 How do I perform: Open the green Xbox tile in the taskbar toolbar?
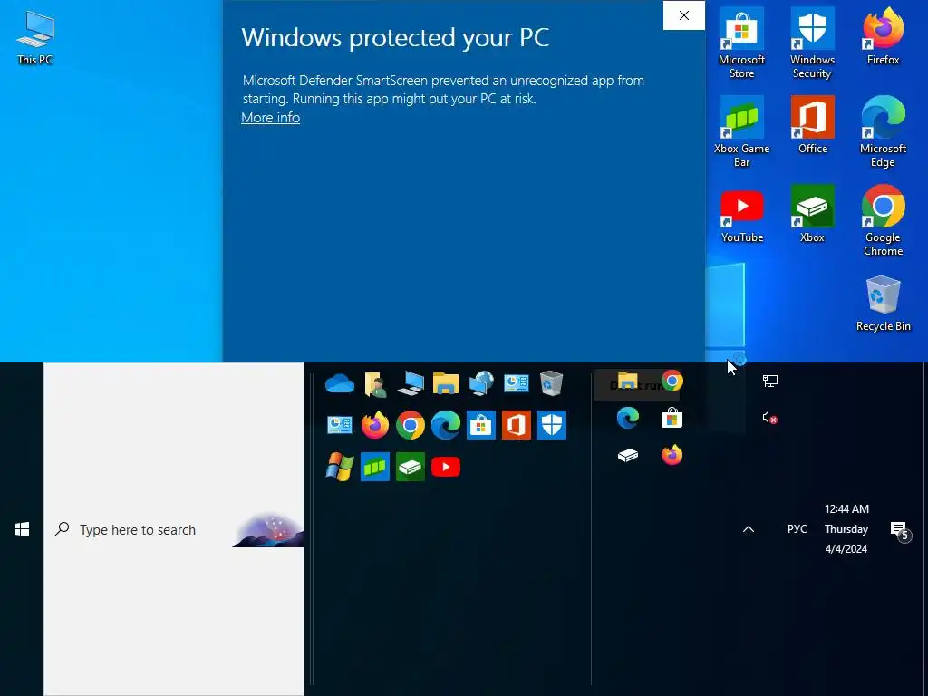[x=411, y=467]
